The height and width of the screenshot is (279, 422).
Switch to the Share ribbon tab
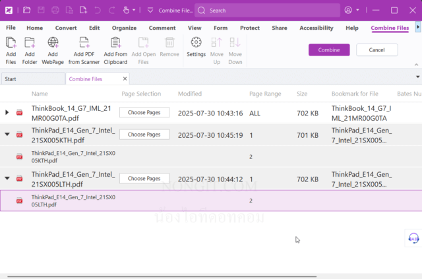[x=280, y=28]
